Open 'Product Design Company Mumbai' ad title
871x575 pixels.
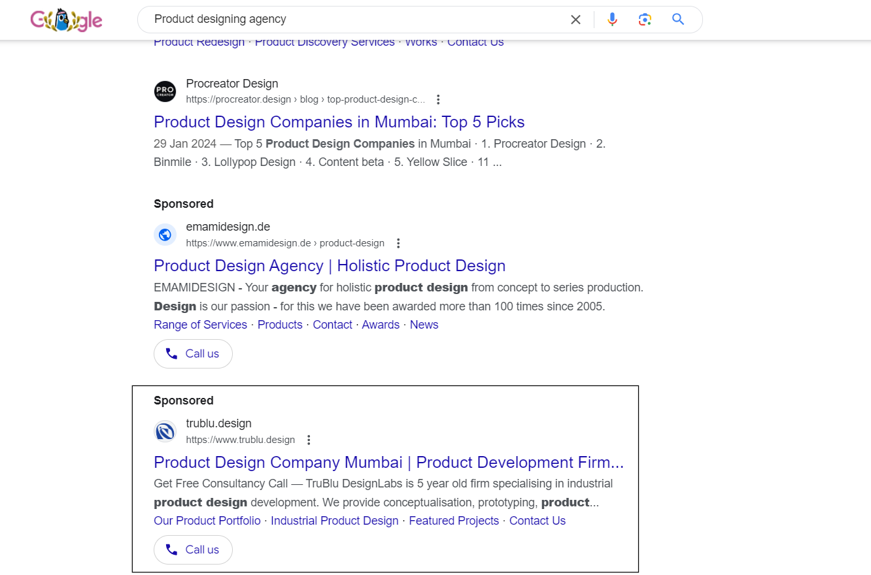(388, 463)
